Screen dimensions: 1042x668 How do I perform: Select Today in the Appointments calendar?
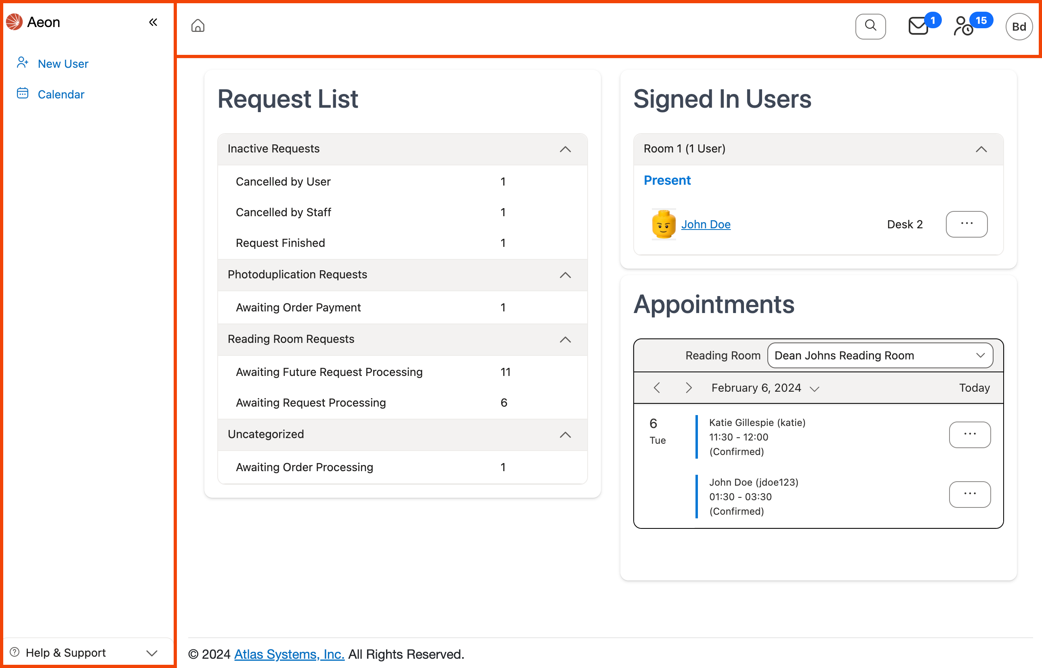(975, 387)
